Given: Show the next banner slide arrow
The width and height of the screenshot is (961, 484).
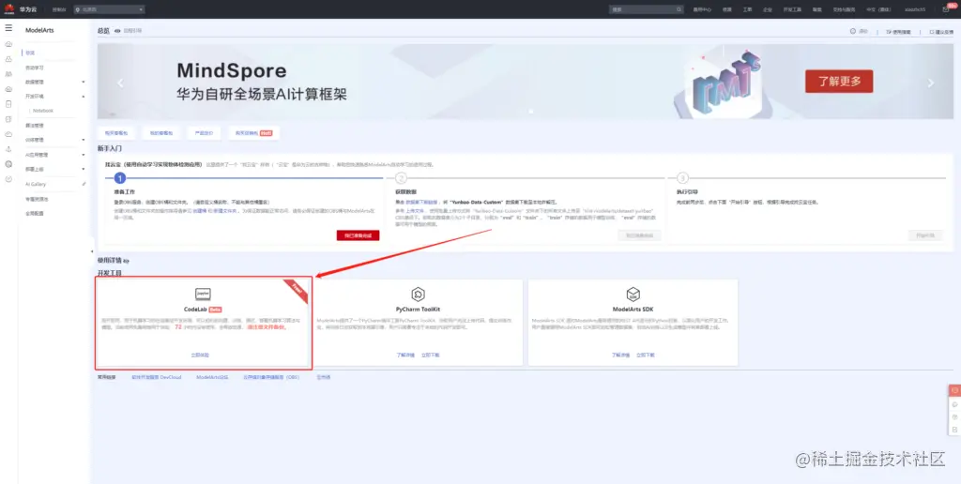Looking at the screenshot, I should coord(931,83).
